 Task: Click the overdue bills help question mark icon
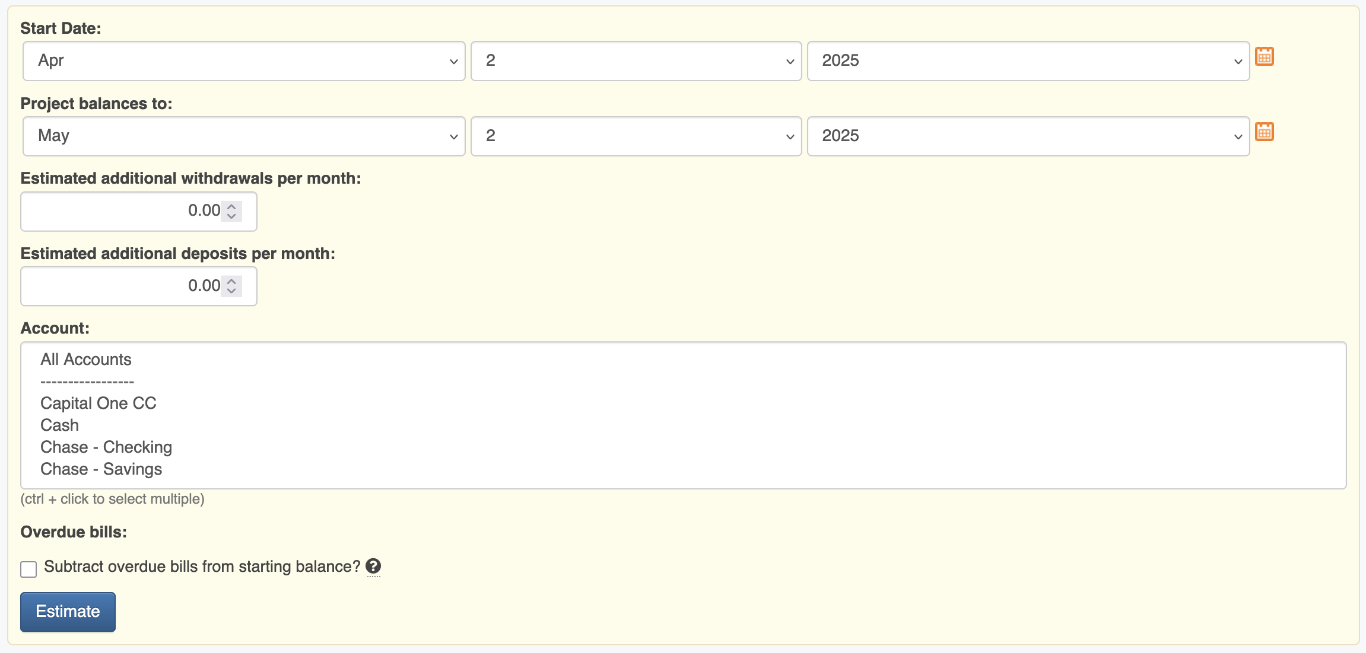tap(373, 566)
